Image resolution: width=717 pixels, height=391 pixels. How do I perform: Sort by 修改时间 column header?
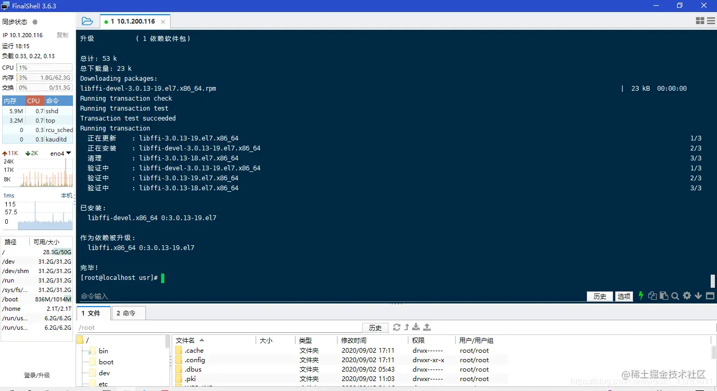point(373,340)
